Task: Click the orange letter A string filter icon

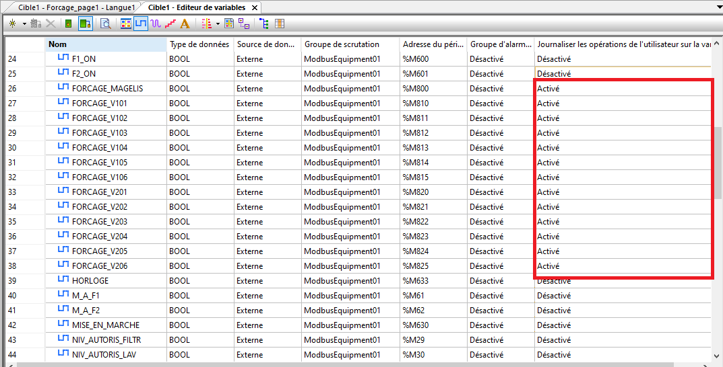Action: pos(185,24)
